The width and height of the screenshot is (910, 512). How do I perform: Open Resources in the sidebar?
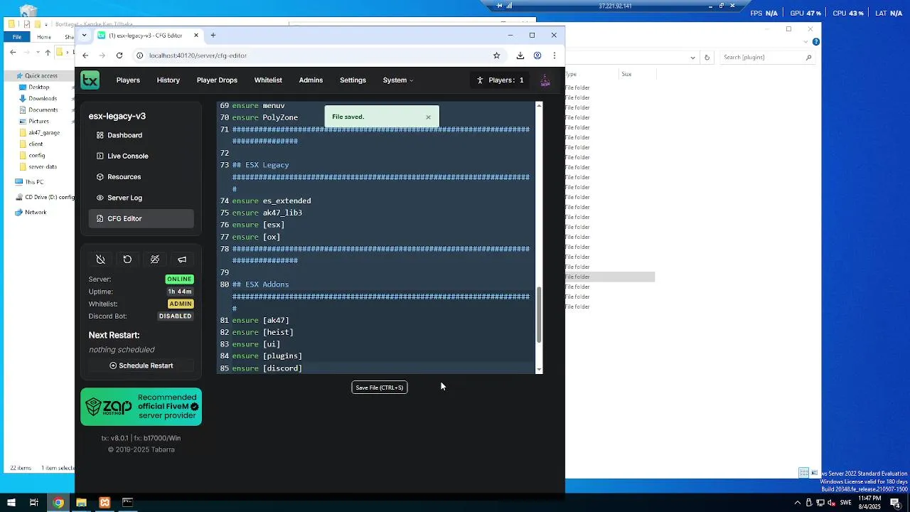click(x=141, y=177)
